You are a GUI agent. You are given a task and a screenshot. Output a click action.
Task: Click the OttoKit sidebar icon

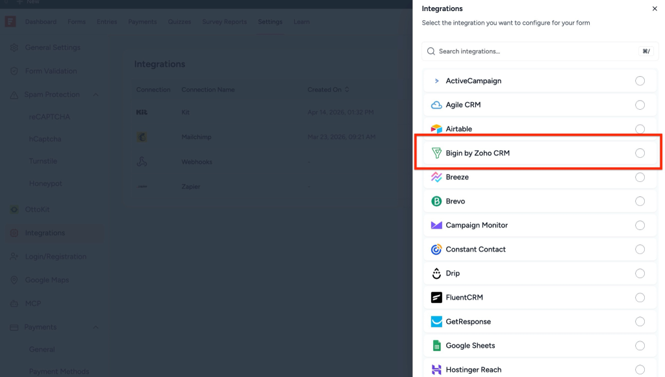click(14, 209)
